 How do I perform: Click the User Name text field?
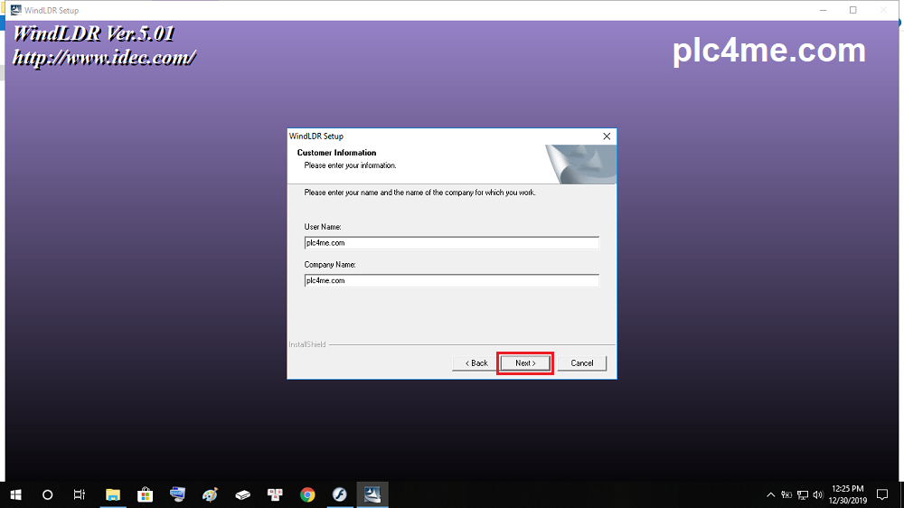(451, 243)
